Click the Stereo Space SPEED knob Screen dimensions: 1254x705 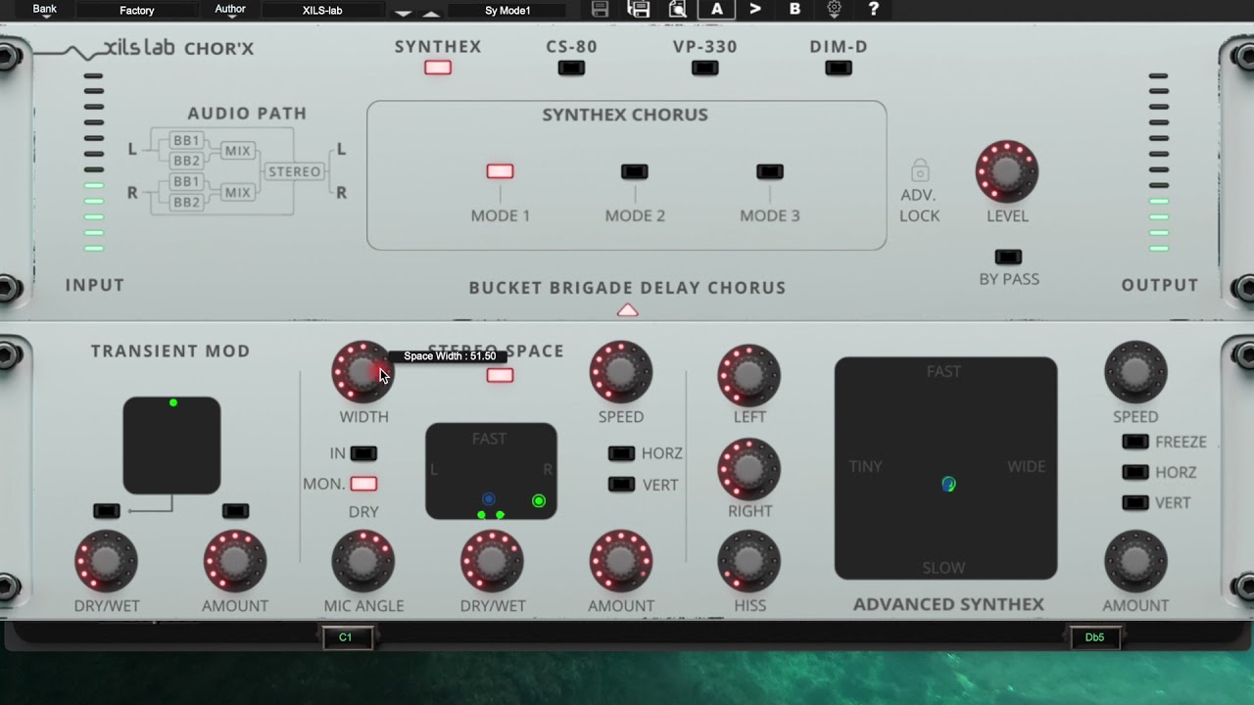(x=621, y=372)
